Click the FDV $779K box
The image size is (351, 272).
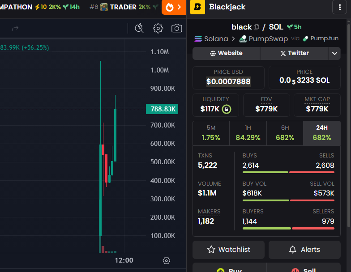(x=266, y=105)
